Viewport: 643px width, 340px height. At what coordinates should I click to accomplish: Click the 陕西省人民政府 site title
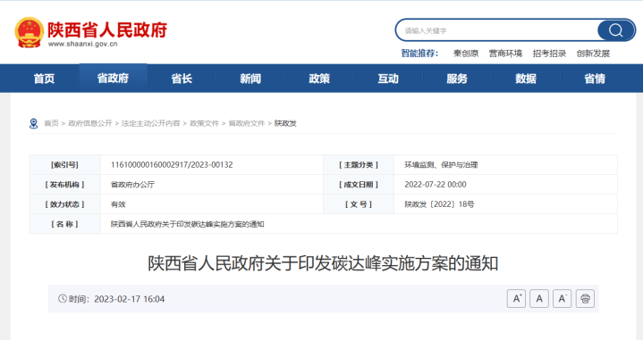click(107, 29)
